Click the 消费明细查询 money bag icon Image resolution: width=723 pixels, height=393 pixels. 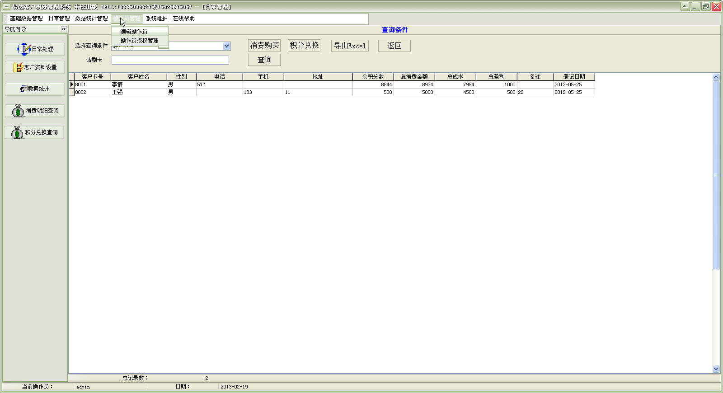pos(18,111)
